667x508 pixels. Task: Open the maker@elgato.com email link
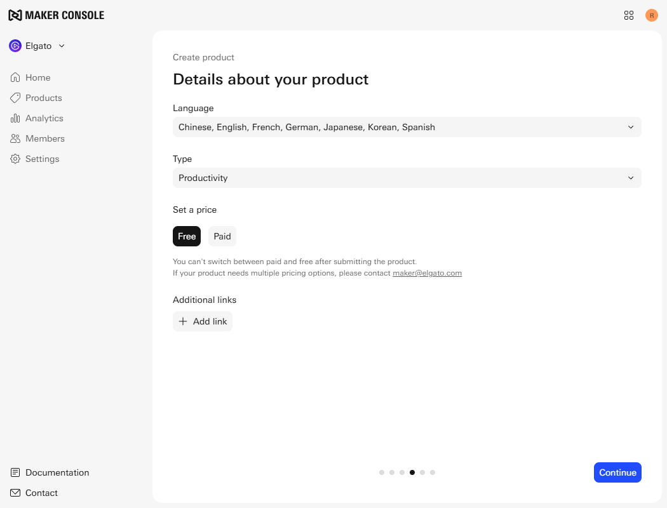pyautogui.click(x=427, y=273)
